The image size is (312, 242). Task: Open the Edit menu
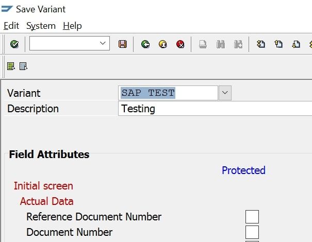click(x=11, y=26)
